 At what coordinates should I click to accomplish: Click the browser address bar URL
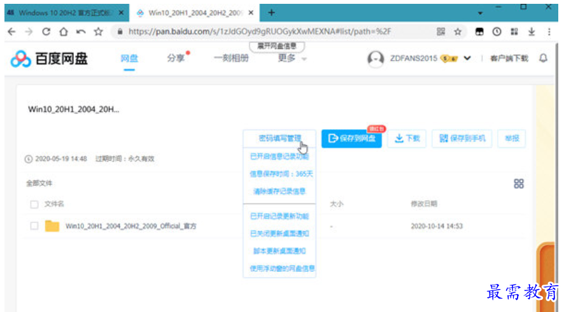pyautogui.click(x=260, y=32)
